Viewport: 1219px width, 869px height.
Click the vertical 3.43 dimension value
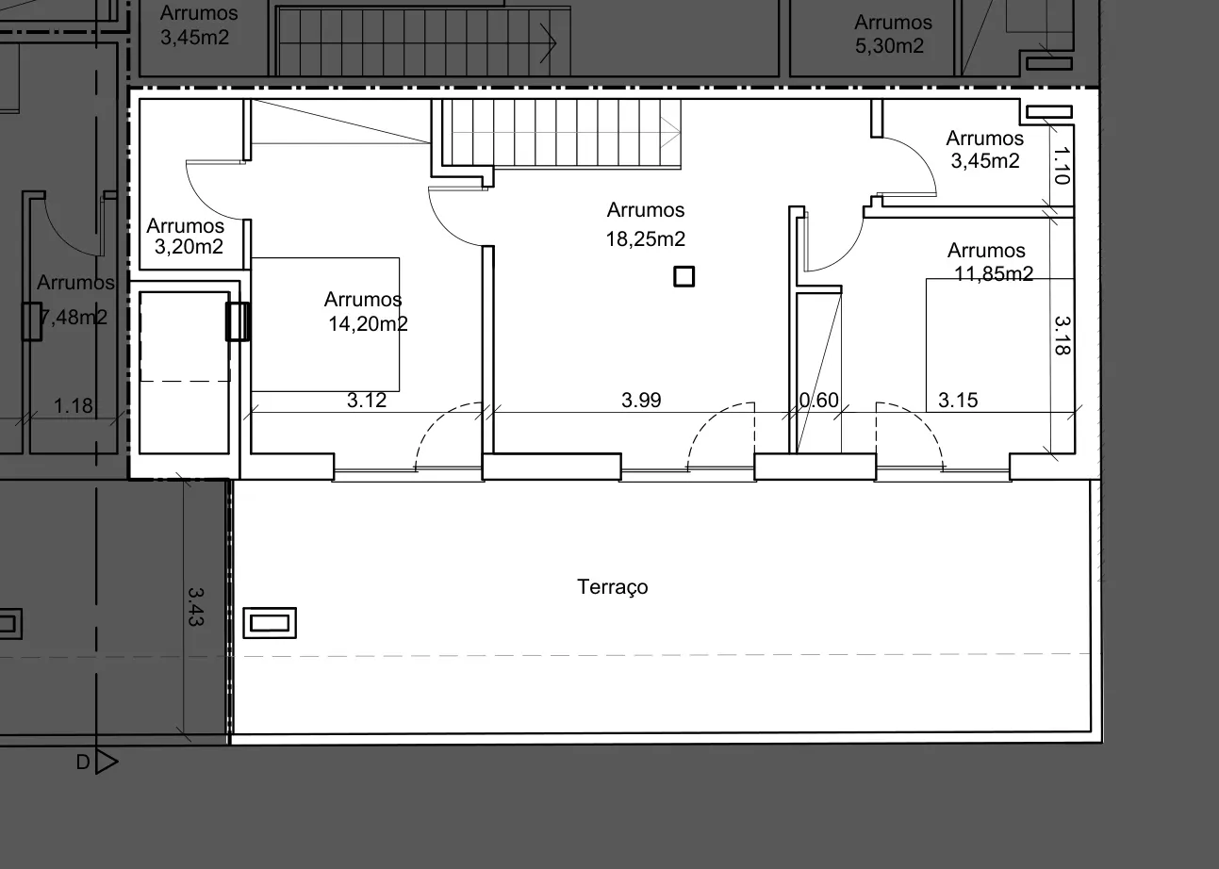pyautogui.click(x=195, y=607)
